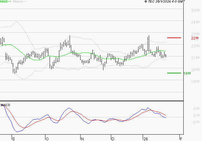
Task: Click the 2000 price axis label
Action: [x=195, y=70]
